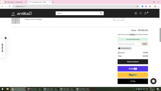Pay with PayPal button
161x91 pixels.
(x=133, y=75)
